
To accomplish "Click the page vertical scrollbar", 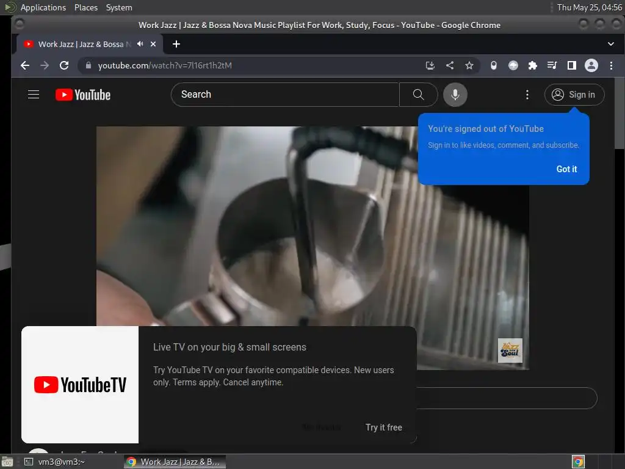I will tap(620, 114).
